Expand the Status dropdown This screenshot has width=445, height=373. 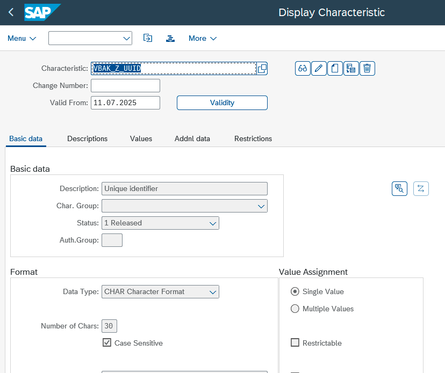pos(213,223)
